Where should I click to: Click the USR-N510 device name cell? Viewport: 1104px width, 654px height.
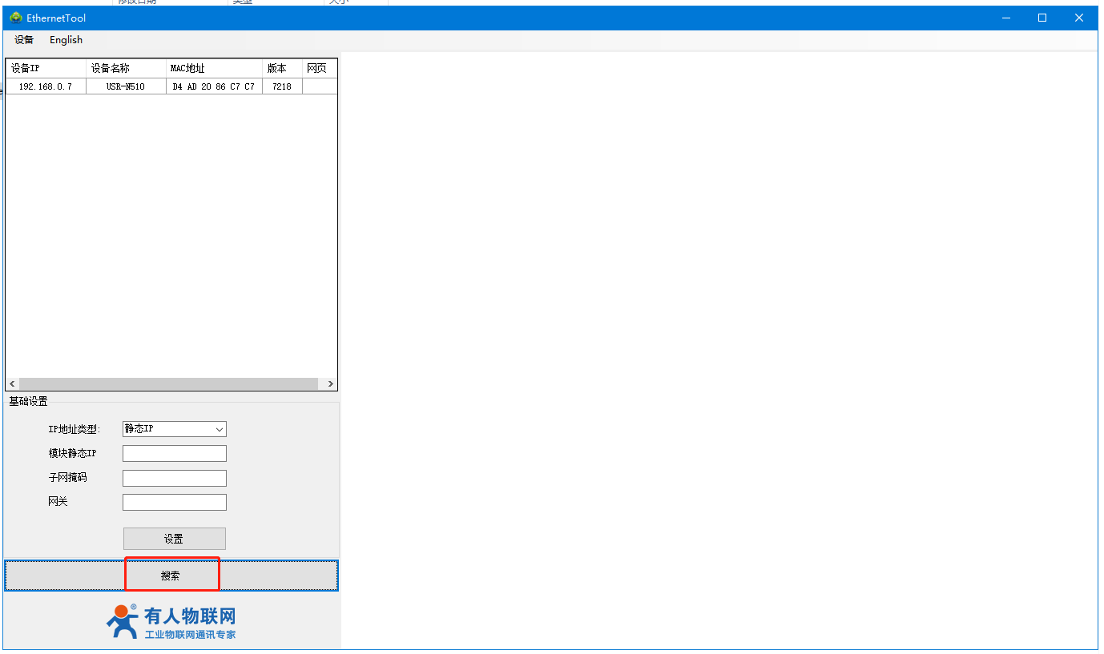[126, 86]
